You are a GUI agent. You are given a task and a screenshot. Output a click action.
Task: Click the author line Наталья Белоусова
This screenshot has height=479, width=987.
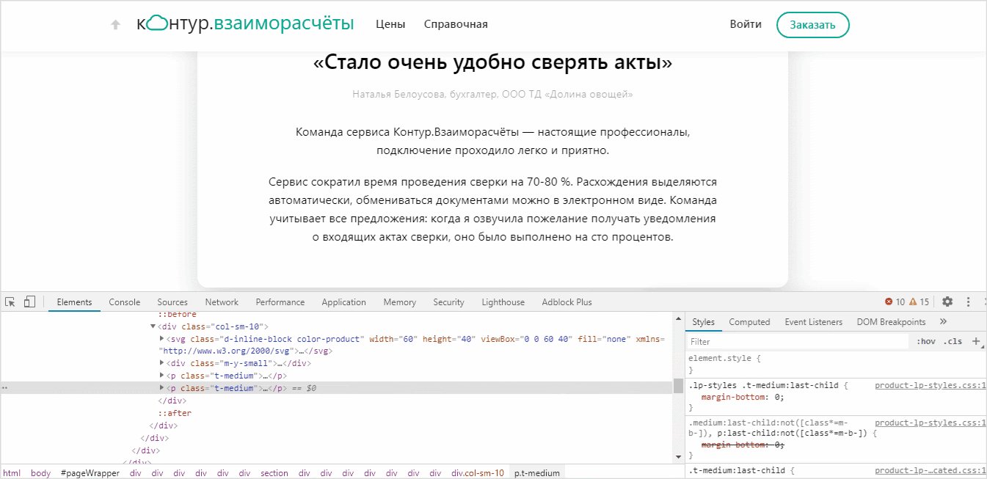pyautogui.click(x=492, y=95)
